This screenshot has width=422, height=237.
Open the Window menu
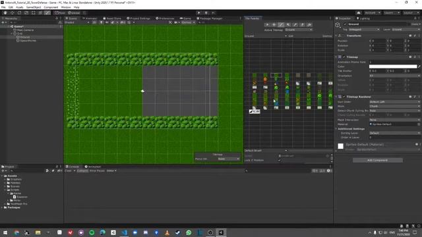pos(66,7)
